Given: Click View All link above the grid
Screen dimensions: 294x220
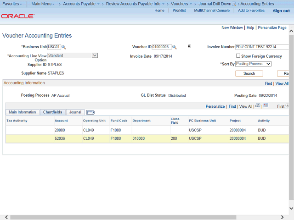Looking at the screenshot, I should tap(246, 106).
